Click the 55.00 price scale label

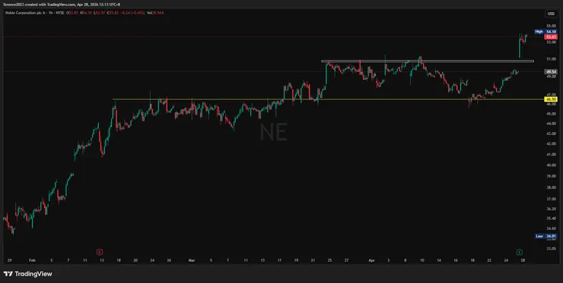pos(551,26)
